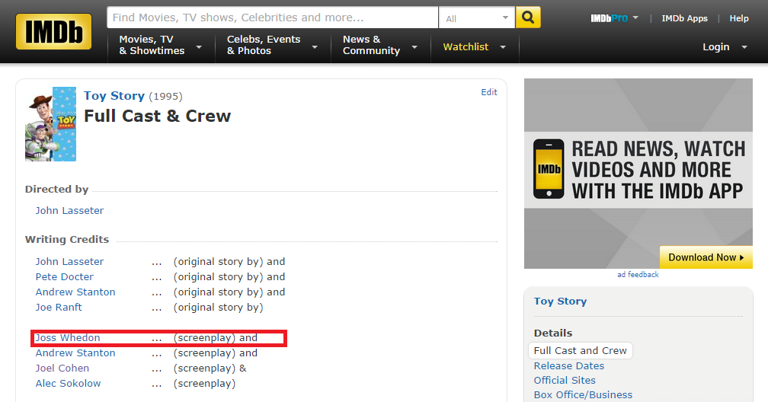Open director John Lasseter's page

[69, 211]
